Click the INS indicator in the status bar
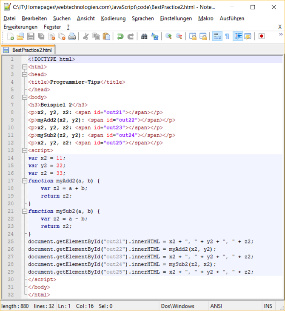 [268, 306]
